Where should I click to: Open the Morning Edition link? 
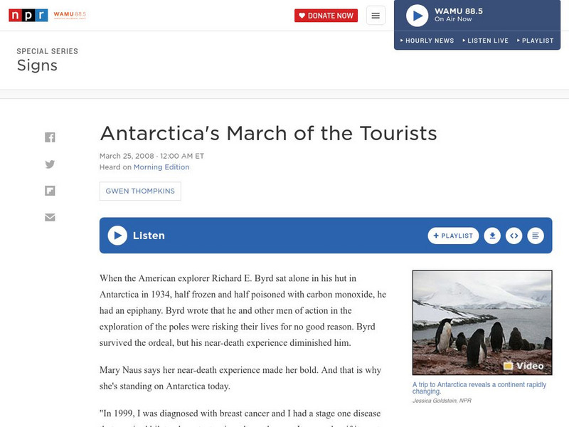point(161,167)
